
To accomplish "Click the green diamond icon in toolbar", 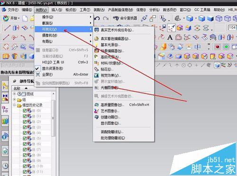I will point(226,47).
